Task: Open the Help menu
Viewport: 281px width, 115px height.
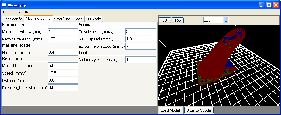Action: tap(28, 12)
